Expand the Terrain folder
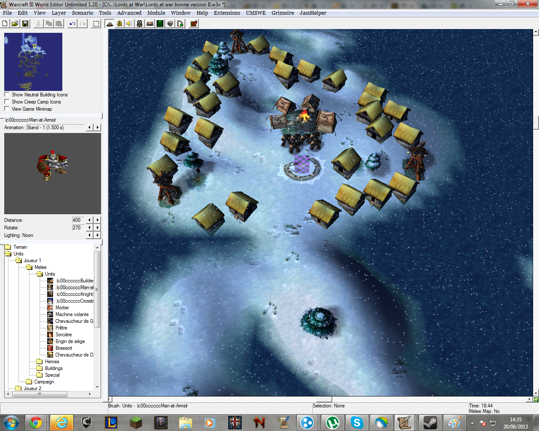This screenshot has height=431, width=539. [8, 247]
